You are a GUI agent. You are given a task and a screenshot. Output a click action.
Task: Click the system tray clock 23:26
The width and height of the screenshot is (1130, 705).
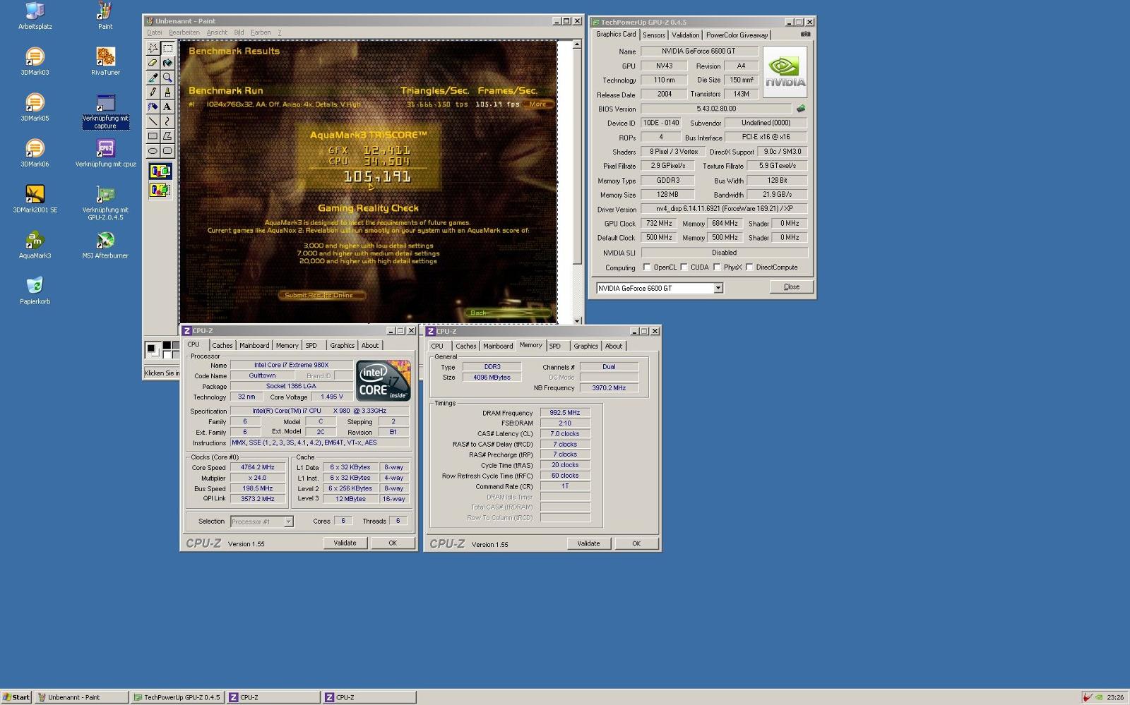point(1115,697)
